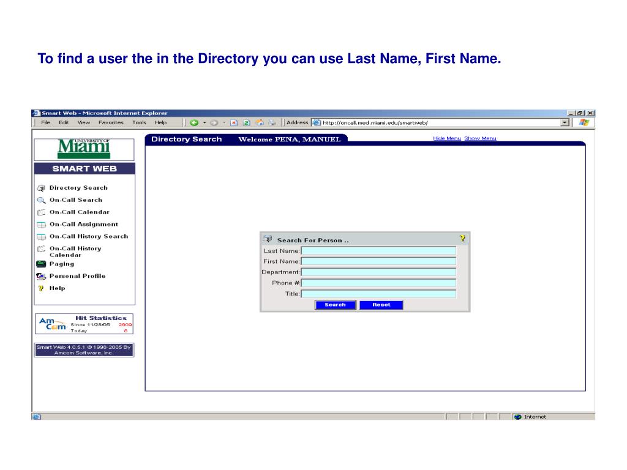Click the browser Forward arrow button

click(214, 122)
